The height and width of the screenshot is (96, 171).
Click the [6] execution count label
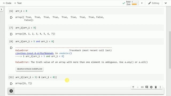click(x=11, y=11)
